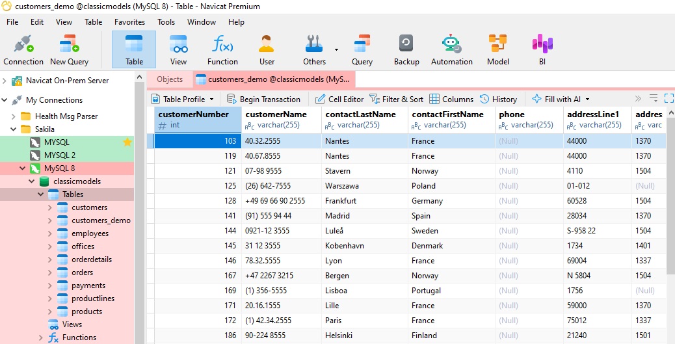Click the 'S-958 22' cell
The height and width of the screenshot is (344, 675).
(598, 231)
